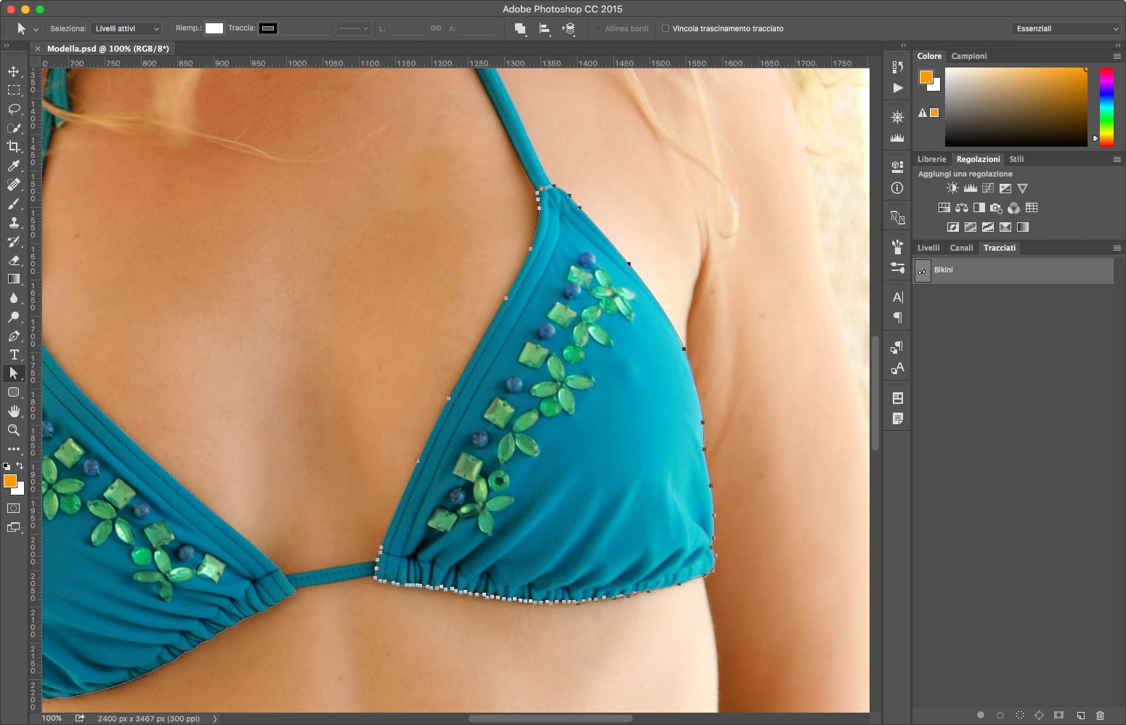Viewport: 1126px width, 725px height.
Task: Click foreground color in Color panel
Action: coord(925,77)
